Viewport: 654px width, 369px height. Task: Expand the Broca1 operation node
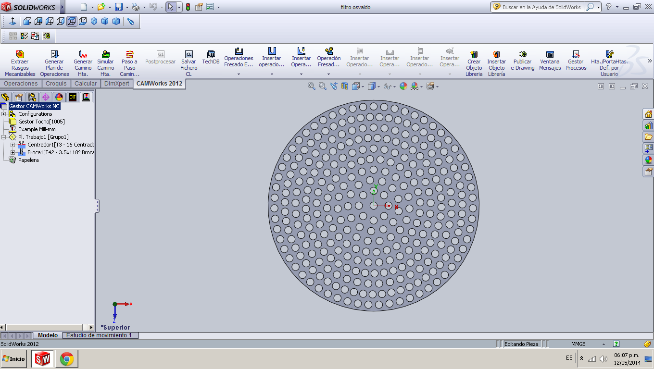tap(13, 152)
